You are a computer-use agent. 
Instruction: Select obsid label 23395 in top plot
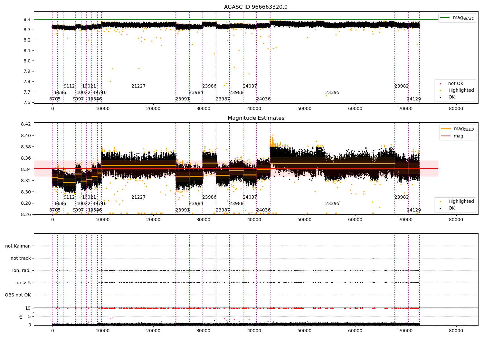click(332, 93)
